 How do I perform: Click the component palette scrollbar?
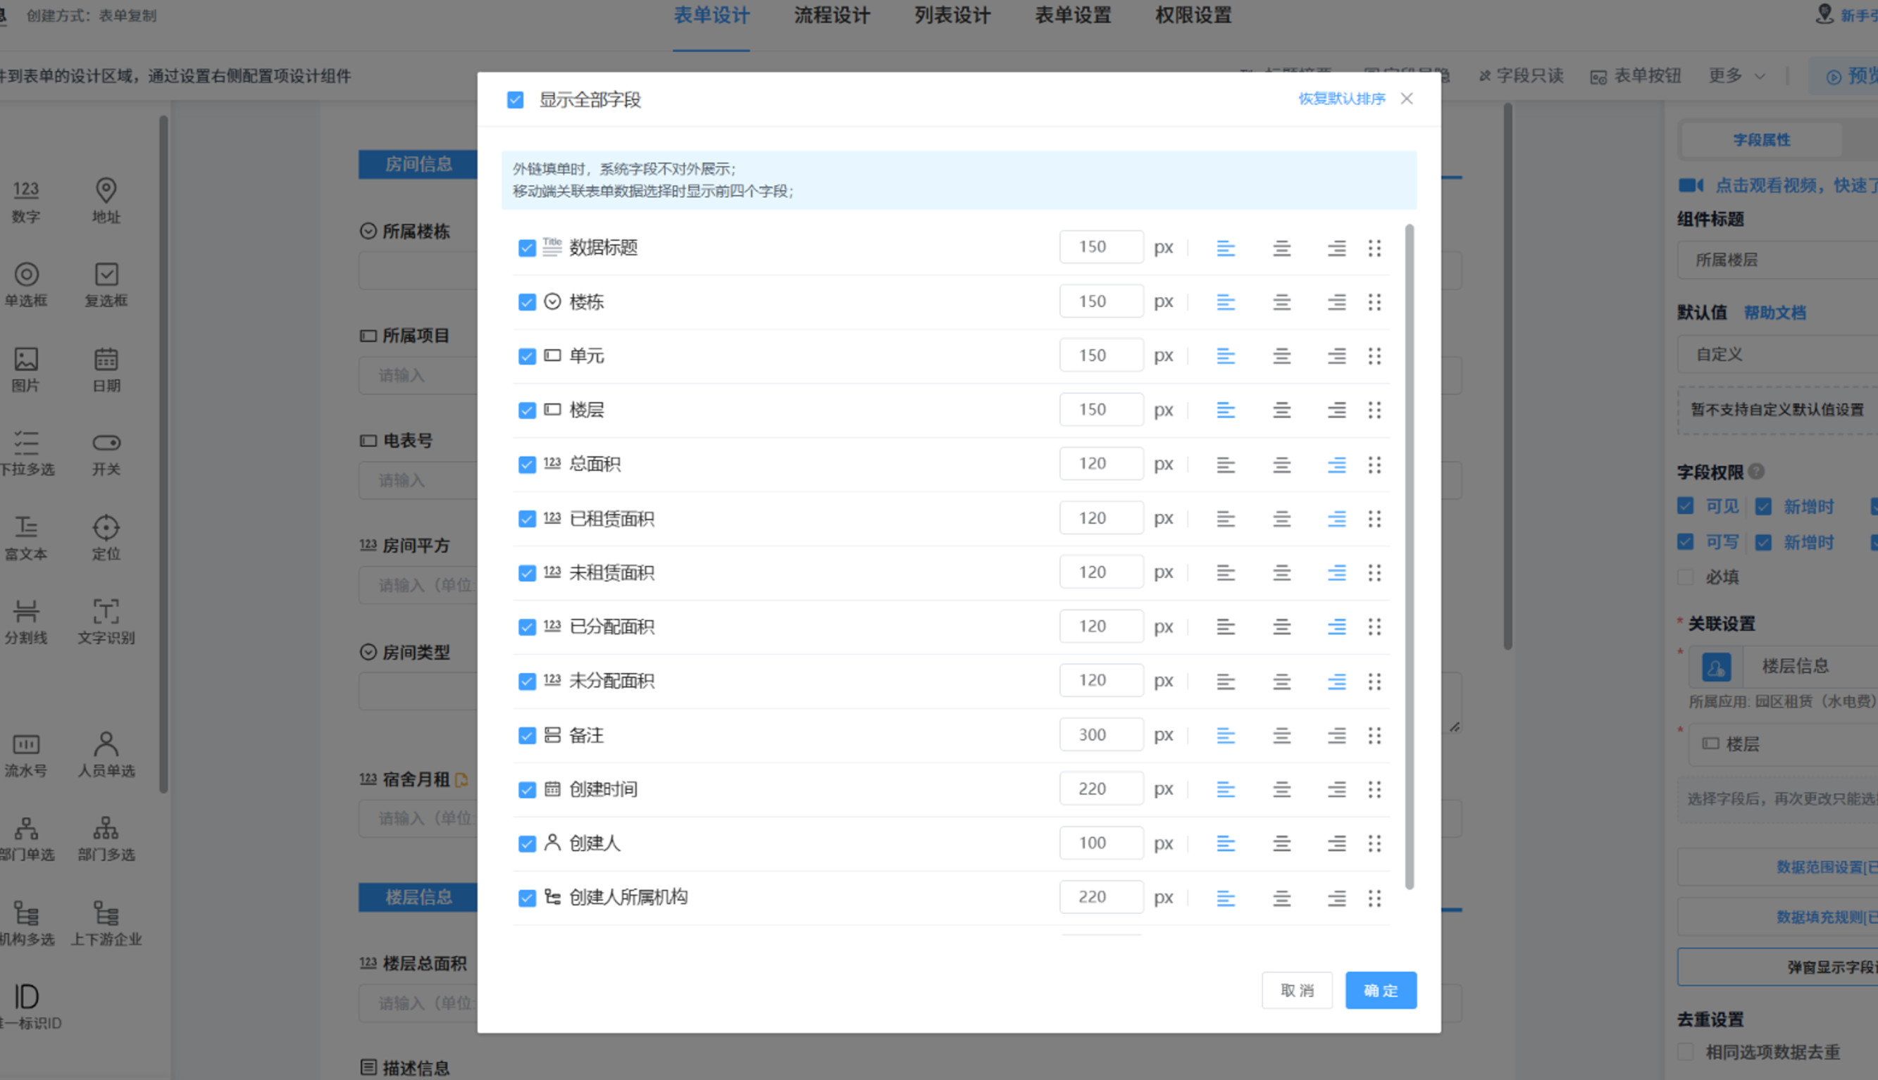(163, 454)
